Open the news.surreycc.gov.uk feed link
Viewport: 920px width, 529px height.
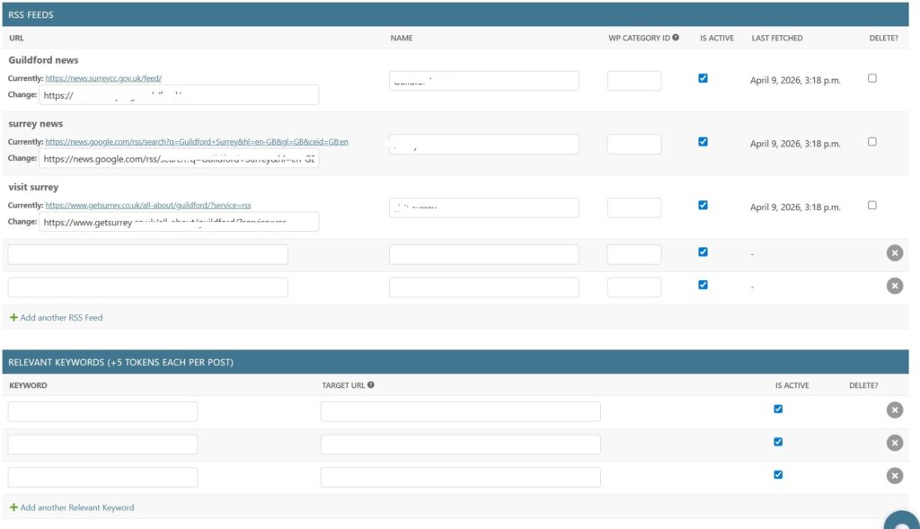point(102,79)
